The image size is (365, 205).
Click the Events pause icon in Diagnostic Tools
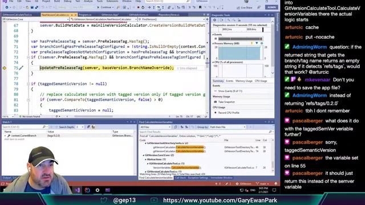tap(216, 39)
